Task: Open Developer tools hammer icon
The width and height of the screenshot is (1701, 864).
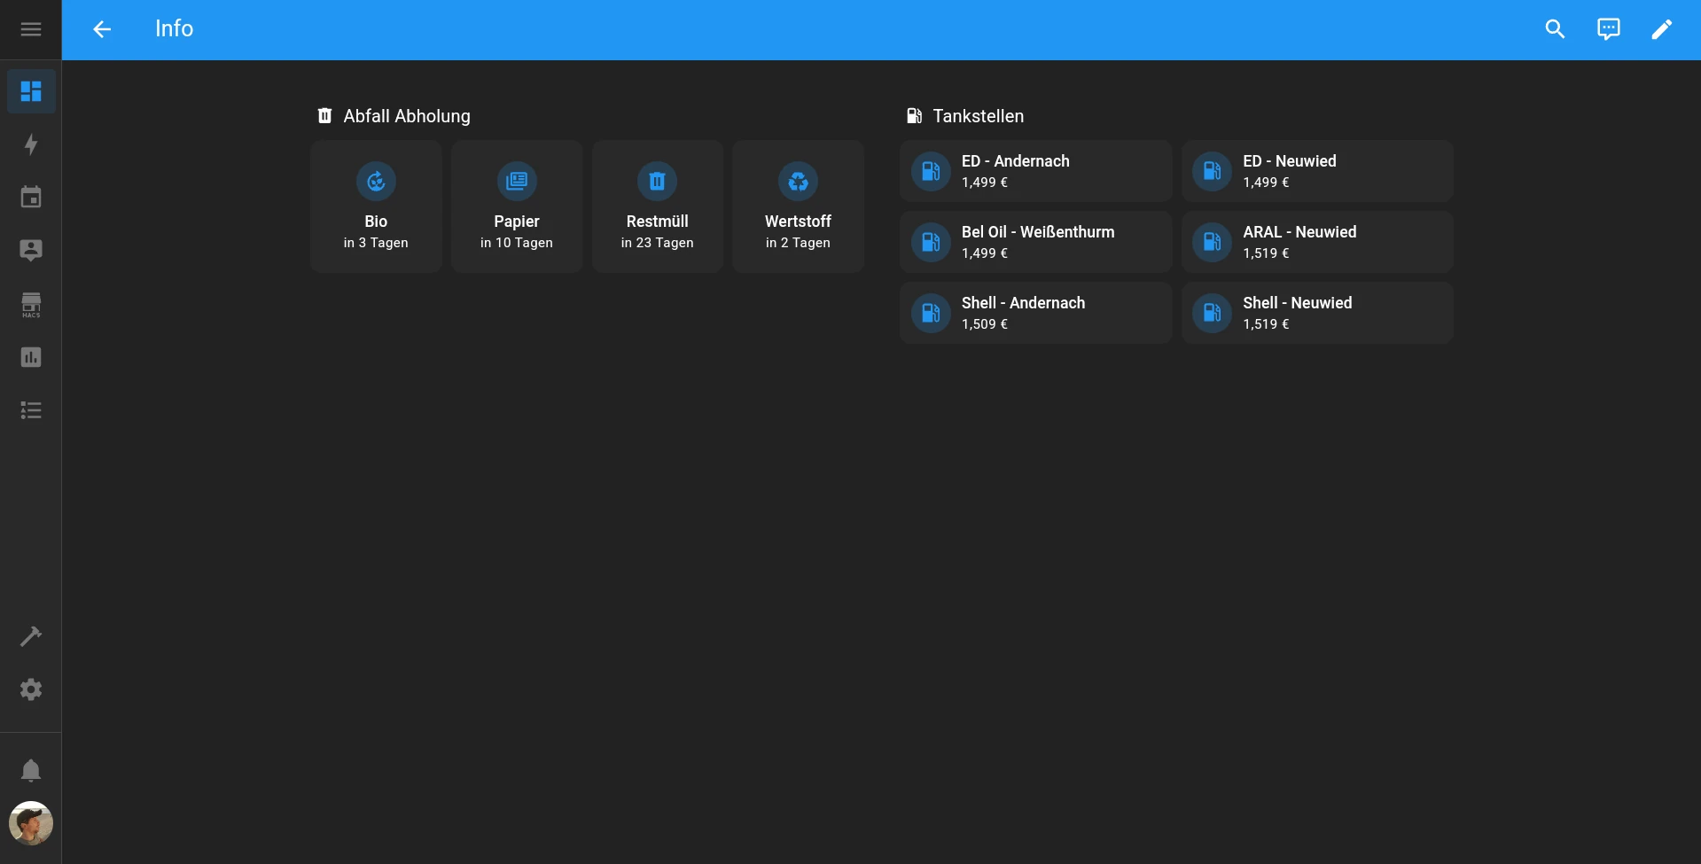Action: [x=31, y=636]
